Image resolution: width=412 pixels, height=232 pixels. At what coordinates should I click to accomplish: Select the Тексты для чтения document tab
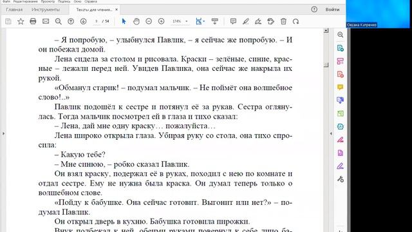[94, 10]
